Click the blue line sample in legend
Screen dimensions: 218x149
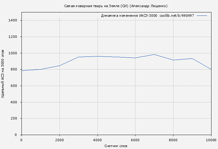(202, 16)
